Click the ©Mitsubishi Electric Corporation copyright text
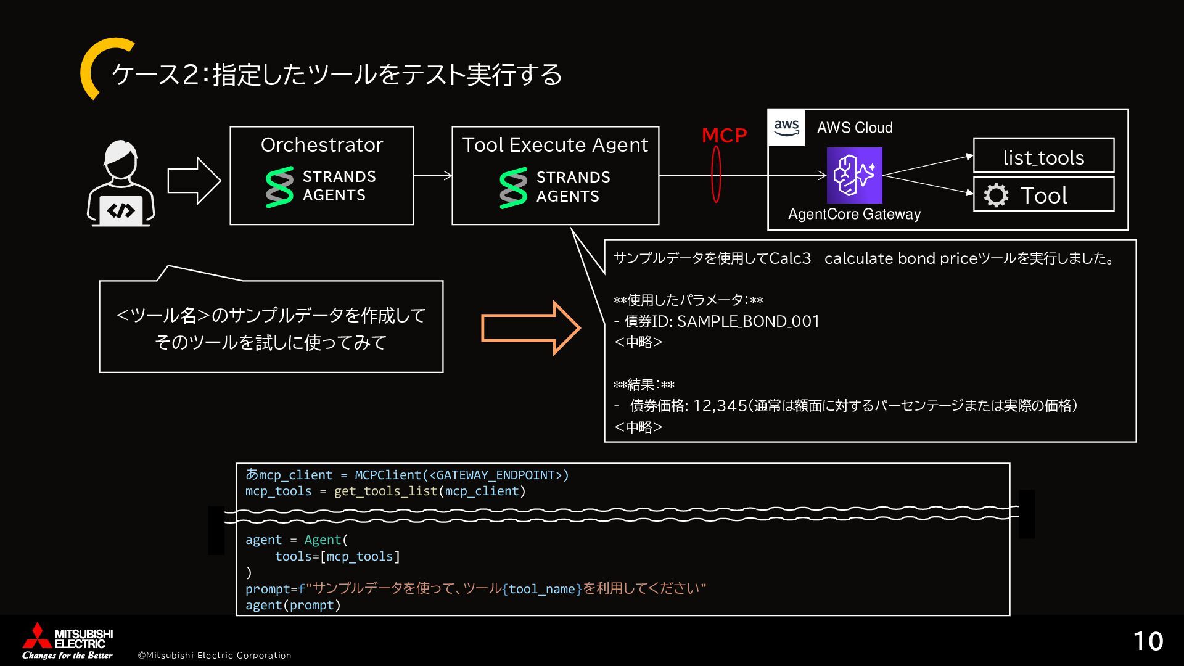The height and width of the screenshot is (666, 1184). coord(214,655)
